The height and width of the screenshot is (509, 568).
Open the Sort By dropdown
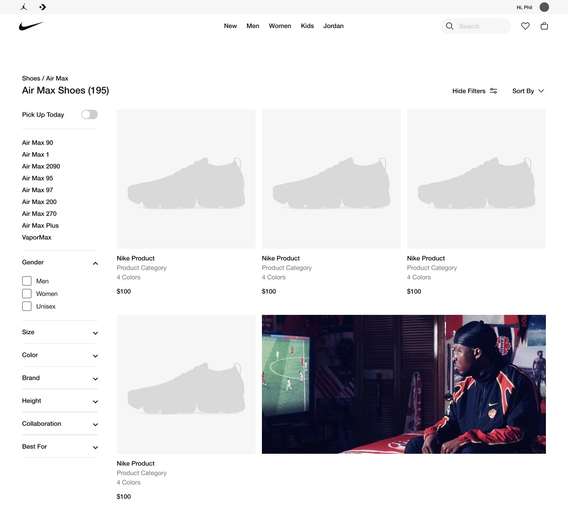tap(528, 91)
